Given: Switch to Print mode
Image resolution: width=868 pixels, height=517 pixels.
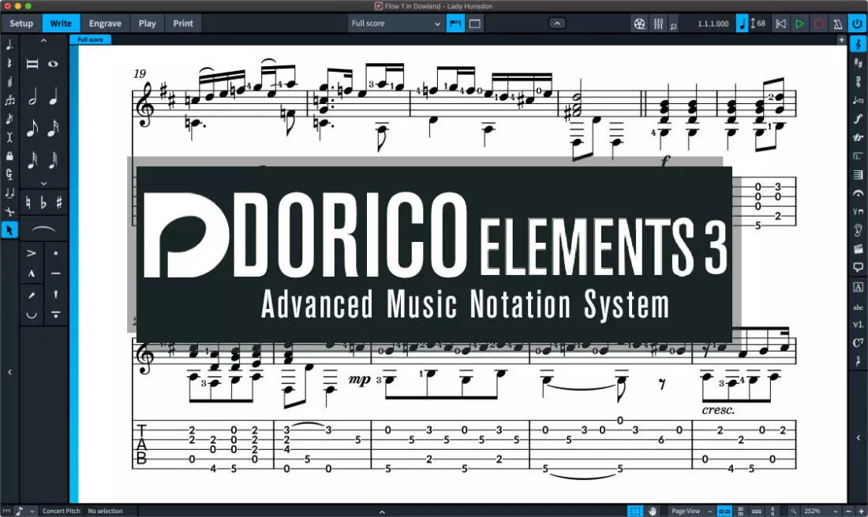Looking at the screenshot, I should click(183, 23).
